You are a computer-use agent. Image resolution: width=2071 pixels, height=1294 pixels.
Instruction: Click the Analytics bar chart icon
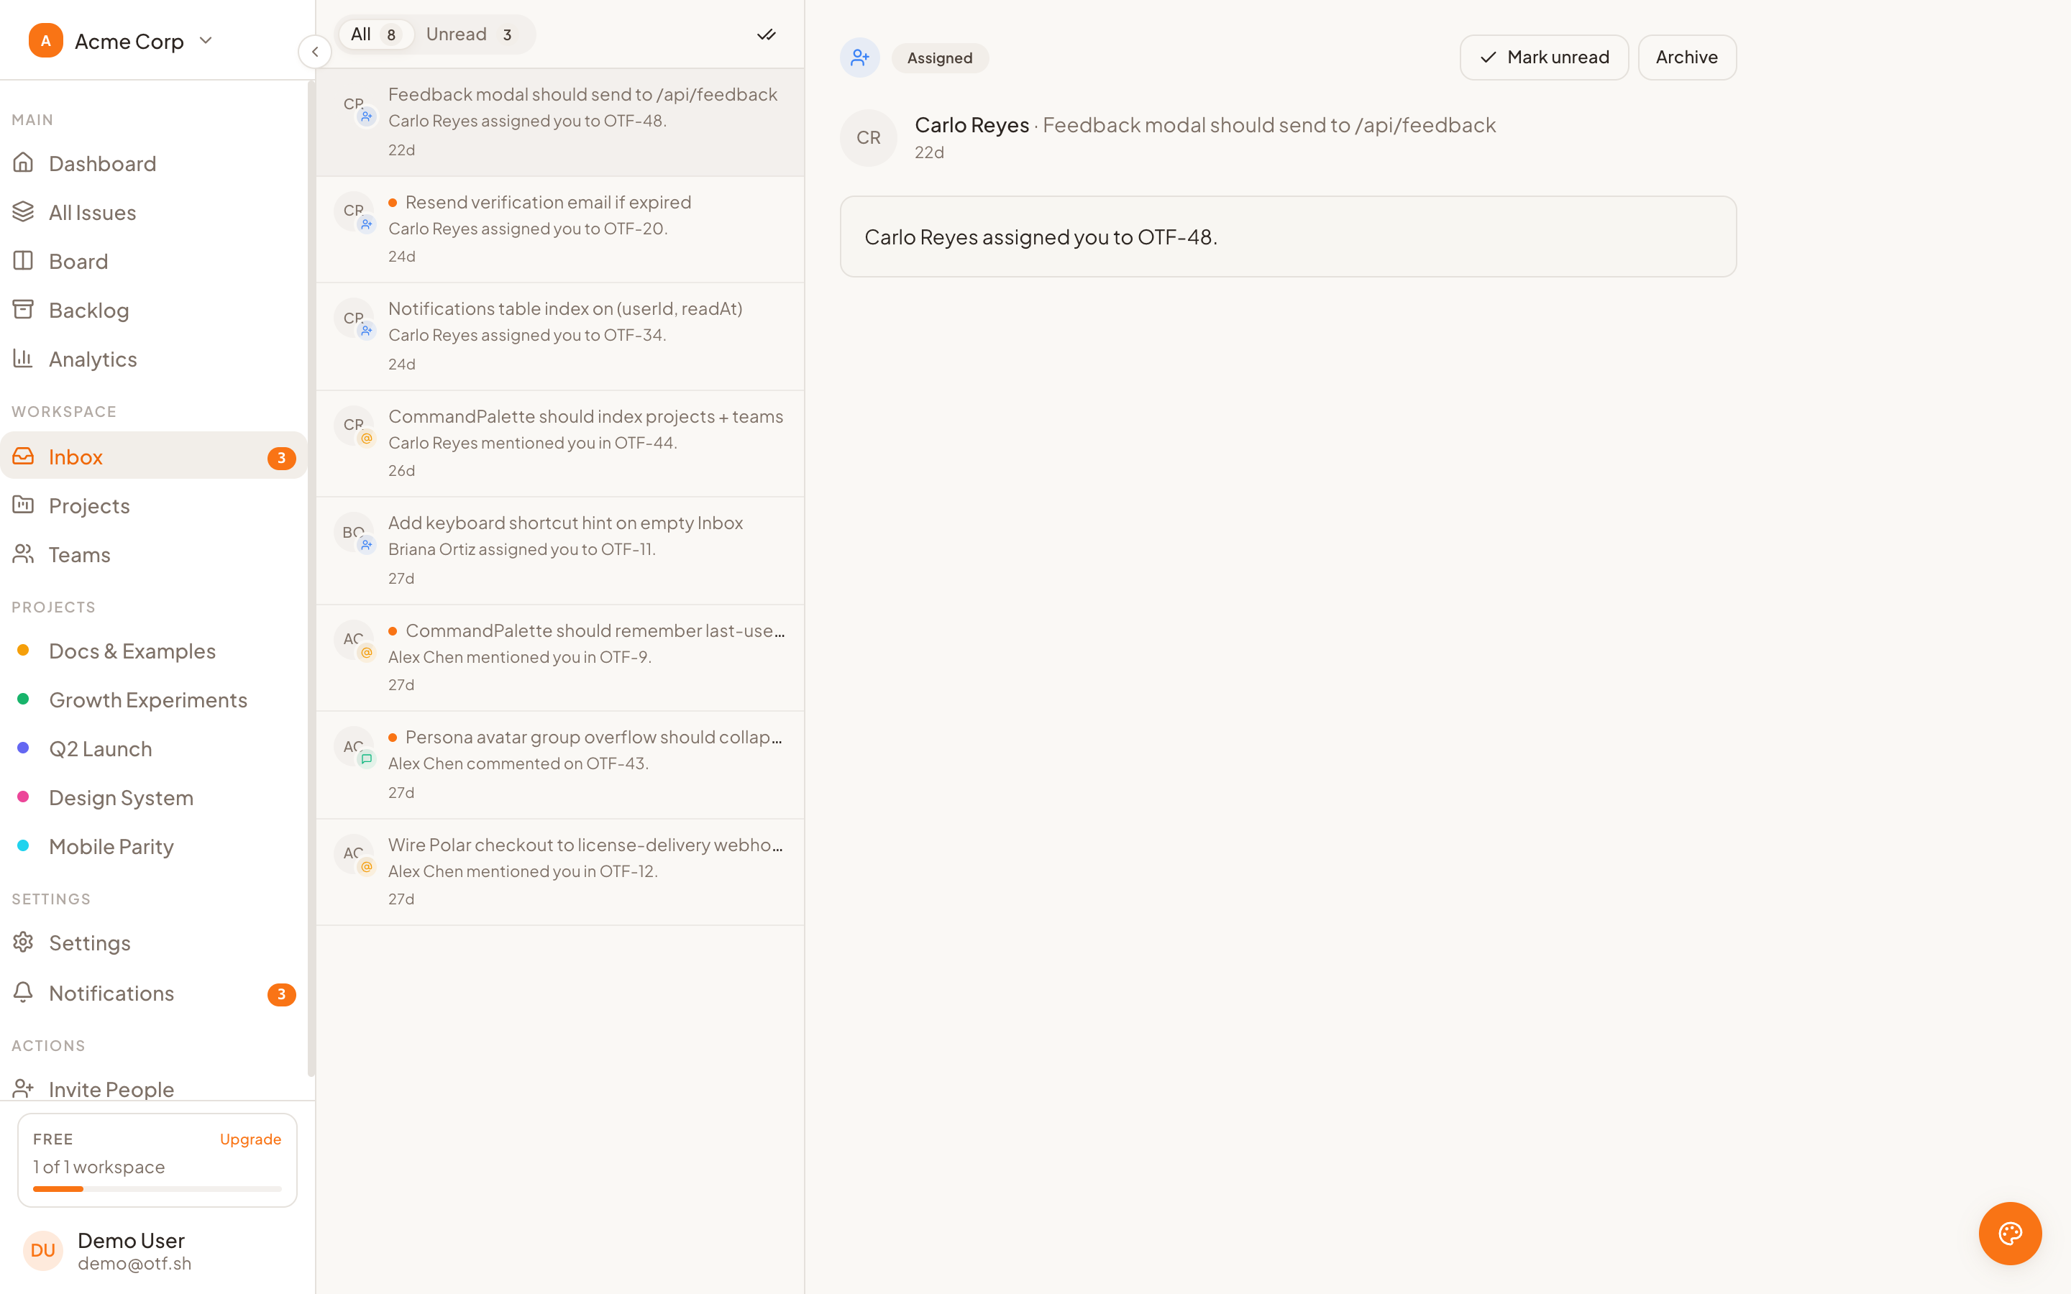click(23, 358)
